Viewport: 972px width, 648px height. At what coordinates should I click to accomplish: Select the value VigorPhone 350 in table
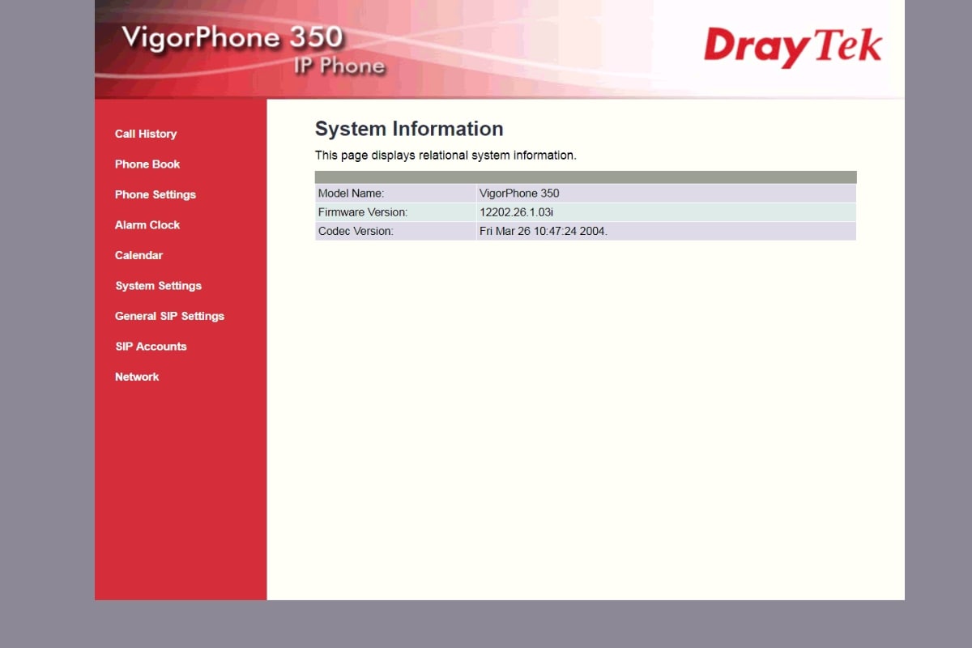pyautogui.click(x=519, y=194)
